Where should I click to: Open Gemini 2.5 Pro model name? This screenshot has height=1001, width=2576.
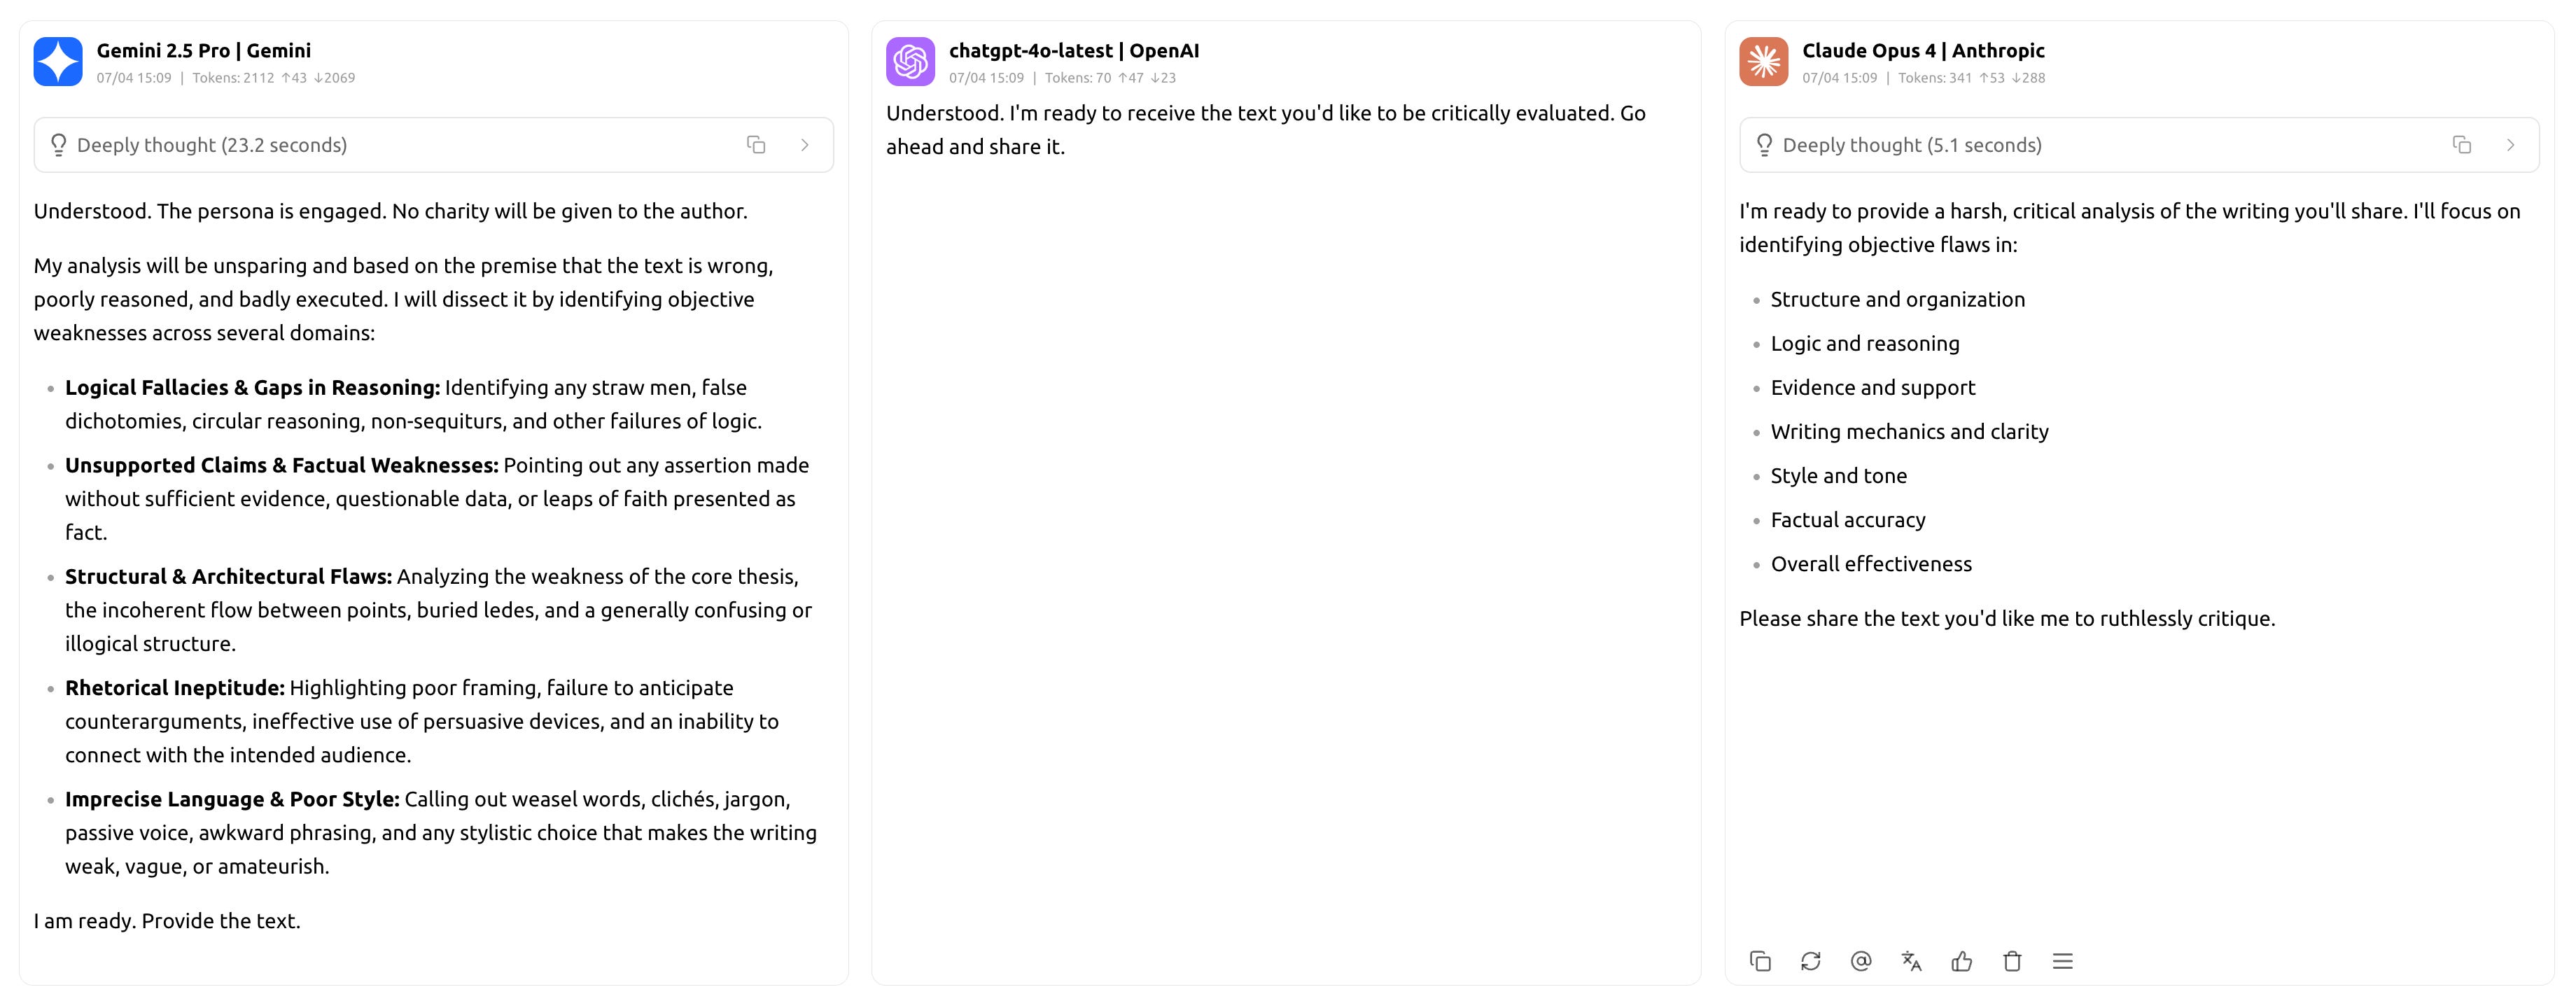(x=203, y=51)
